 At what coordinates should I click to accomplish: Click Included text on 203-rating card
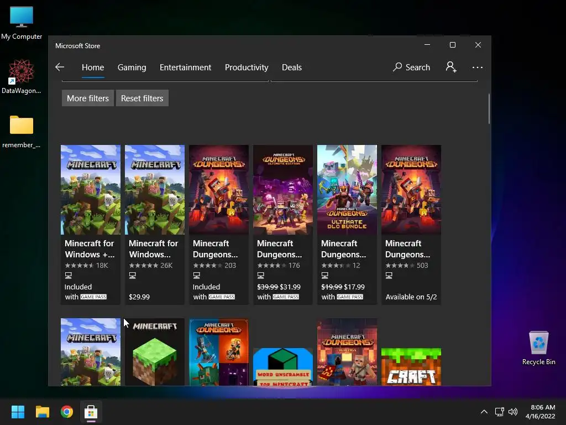207,287
